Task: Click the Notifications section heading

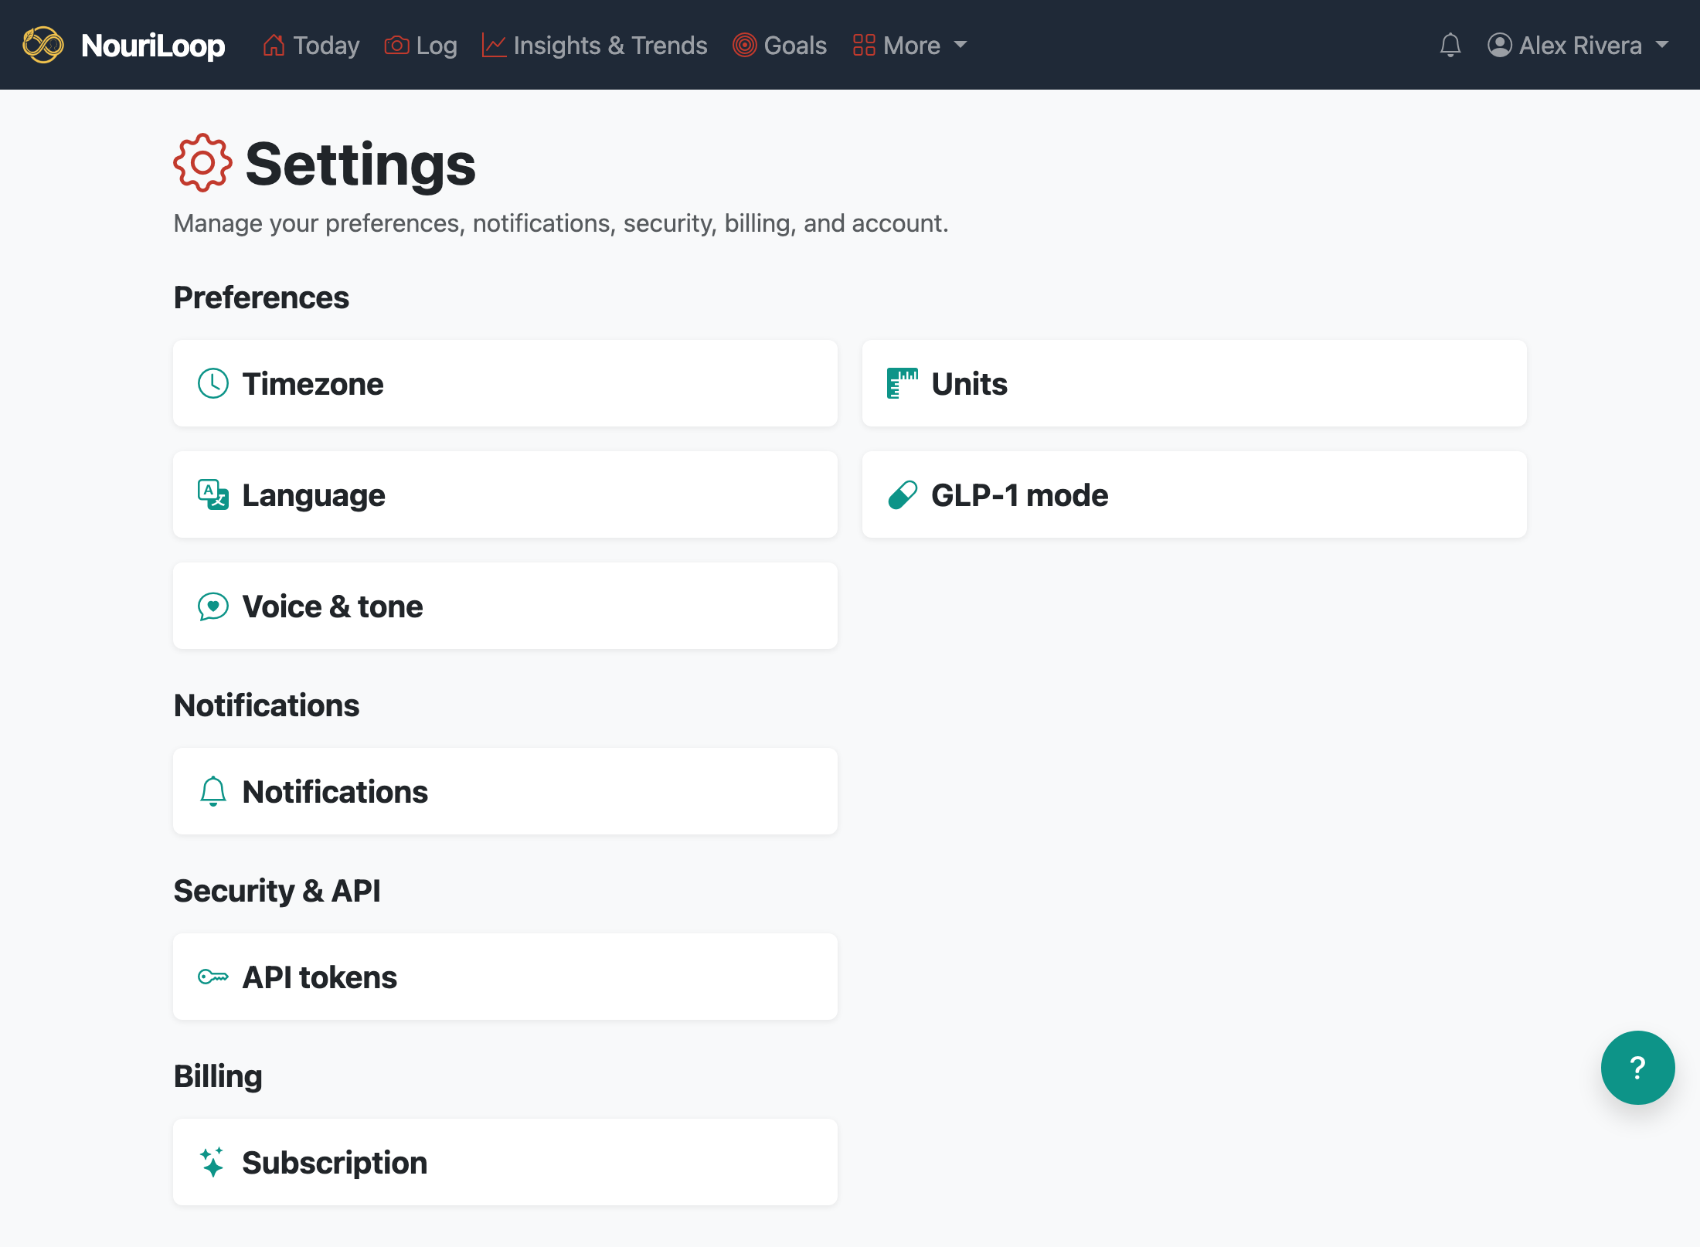Action: point(267,705)
